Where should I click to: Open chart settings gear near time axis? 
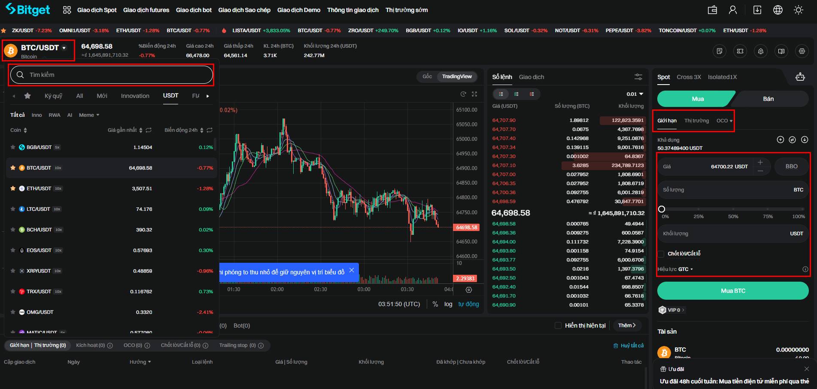469,289
